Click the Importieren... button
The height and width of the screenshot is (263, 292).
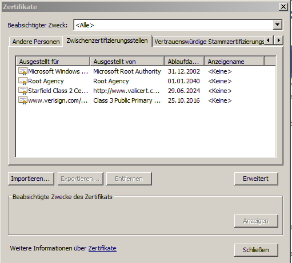(x=31, y=179)
